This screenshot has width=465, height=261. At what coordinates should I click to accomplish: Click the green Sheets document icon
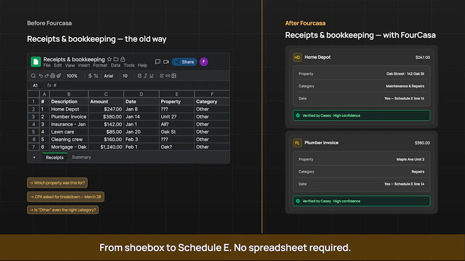pyautogui.click(x=36, y=62)
